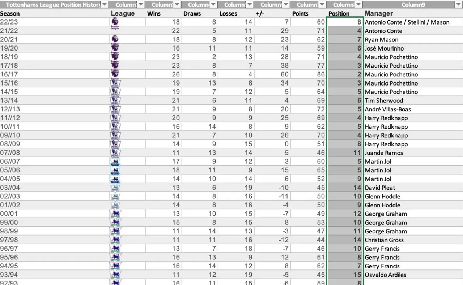Select the 'Osvaldo Ardiles' manager cell
This screenshot has height=285, width=463.
point(413,275)
